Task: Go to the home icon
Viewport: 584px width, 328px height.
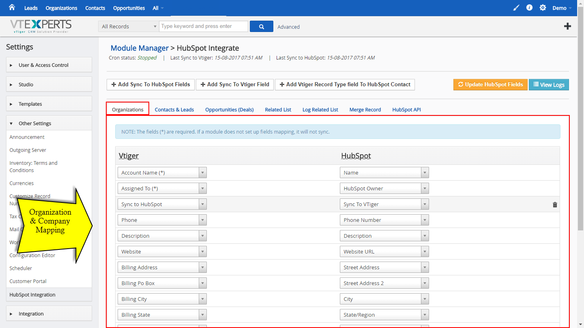Action: tap(12, 7)
